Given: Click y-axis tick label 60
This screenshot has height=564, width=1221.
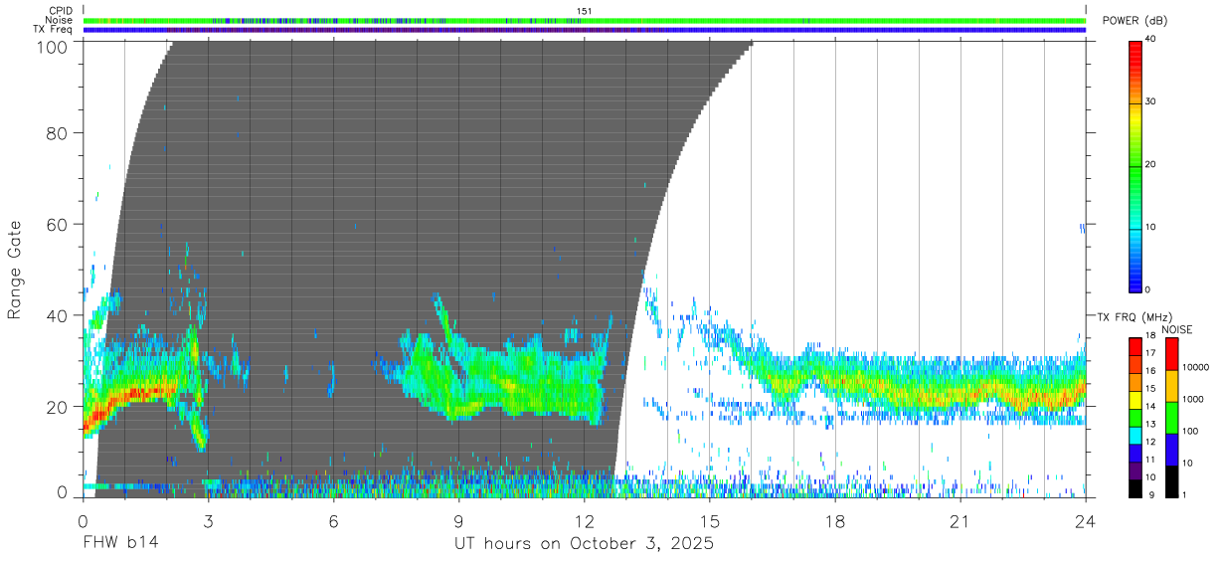Looking at the screenshot, I should (57, 224).
